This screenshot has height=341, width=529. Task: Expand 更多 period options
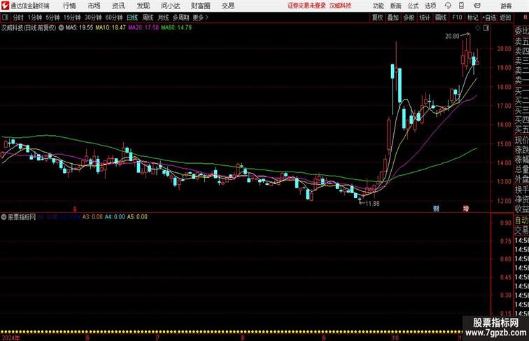201,18
